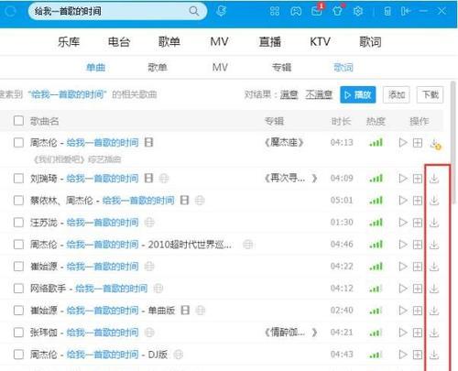Click the 下载 button above list
Image resolution: width=458 pixels, height=371 pixels.
click(x=430, y=94)
